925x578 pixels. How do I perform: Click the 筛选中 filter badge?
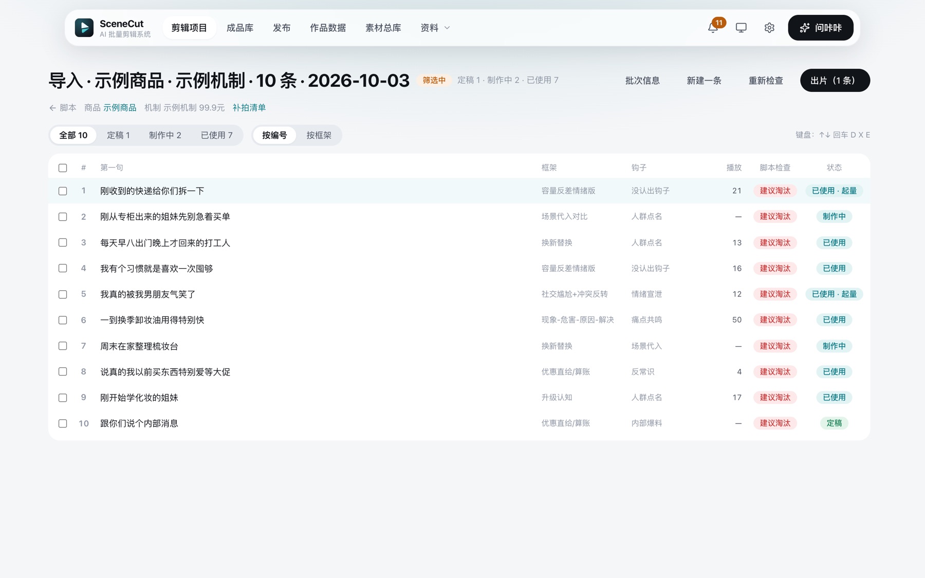pyautogui.click(x=434, y=80)
